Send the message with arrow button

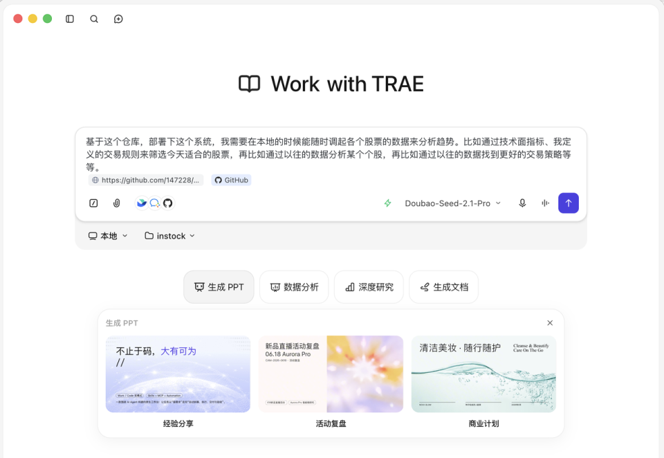(569, 203)
